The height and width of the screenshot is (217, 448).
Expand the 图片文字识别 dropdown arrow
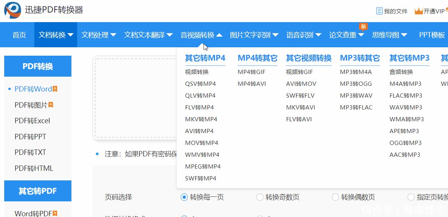tap(275, 35)
